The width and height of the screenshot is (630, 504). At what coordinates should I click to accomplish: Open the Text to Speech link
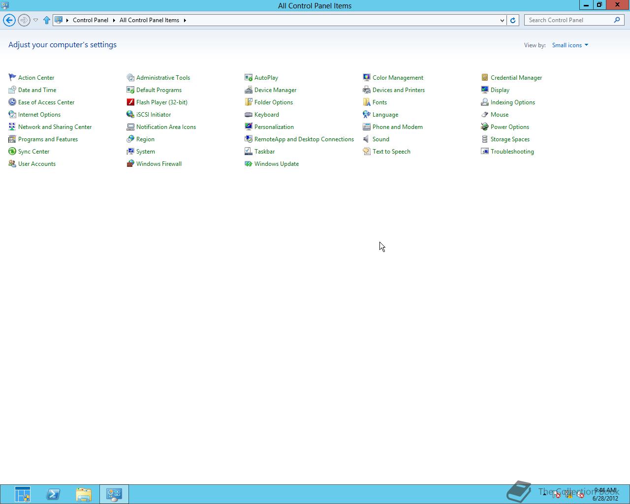click(391, 151)
